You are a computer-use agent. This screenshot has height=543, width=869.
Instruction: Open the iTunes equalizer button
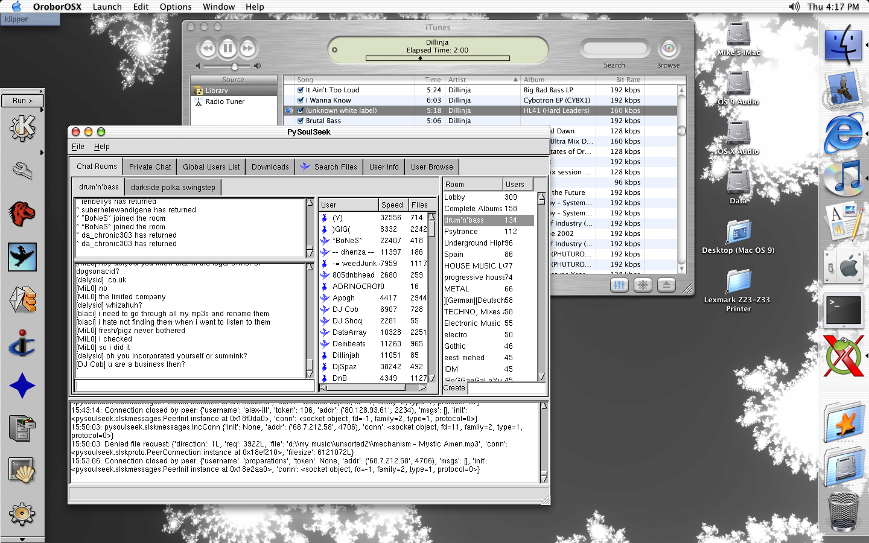pyautogui.click(x=619, y=285)
